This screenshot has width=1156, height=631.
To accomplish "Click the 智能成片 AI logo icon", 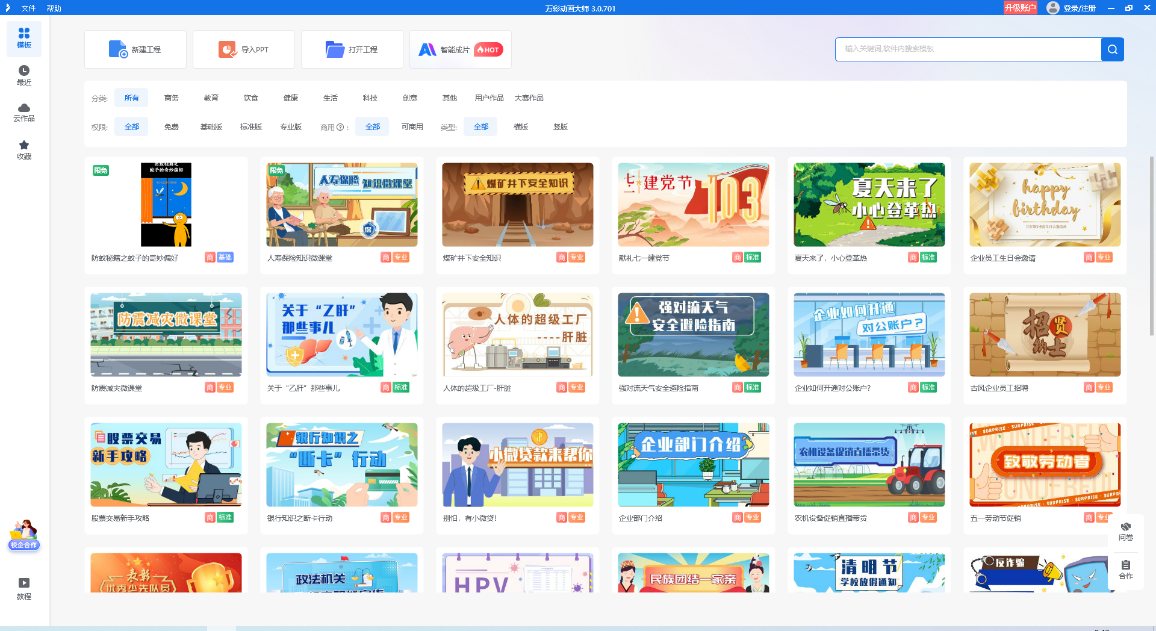I will (x=427, y=49).
